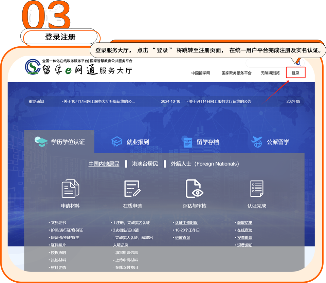Click the graduation cap icon for 学历学位认证
Image resolution: width=326 pixels, height=283 pixels.
pos(41,141)
